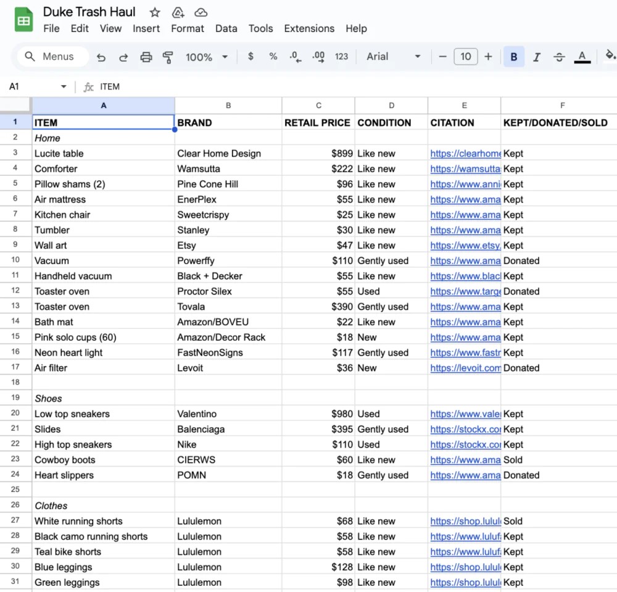Open the View menu
Screen dimensions: 617x592
click(110, 29)
